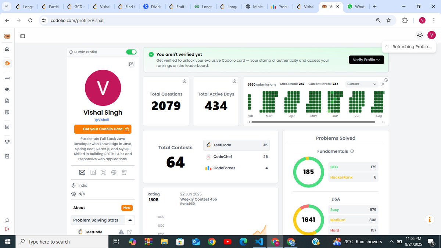Open Chrome three-dot menu
The image size is (441, 248).
coord(433,20)
